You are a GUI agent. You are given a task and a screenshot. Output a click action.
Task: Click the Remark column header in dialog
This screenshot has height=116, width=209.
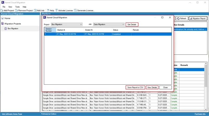tap(152, 30)
